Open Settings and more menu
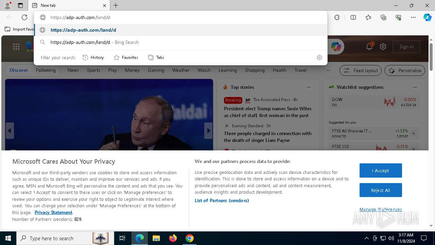This screenshot has width=435, height=245. 413,17
